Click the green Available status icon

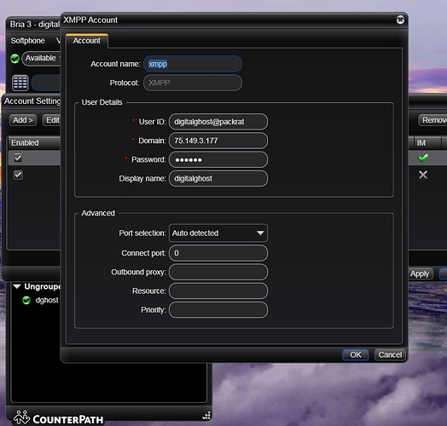click(15, 59)
